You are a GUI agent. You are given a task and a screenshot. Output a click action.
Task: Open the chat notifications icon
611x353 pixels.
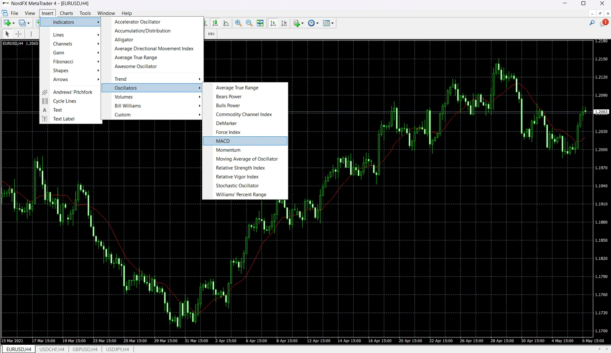(604, 23)
